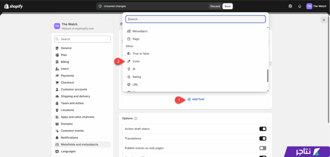Pick the Rating field type option
Image resolution: width=330 pixels, height=157 pixels.
(x=137, y=77)
